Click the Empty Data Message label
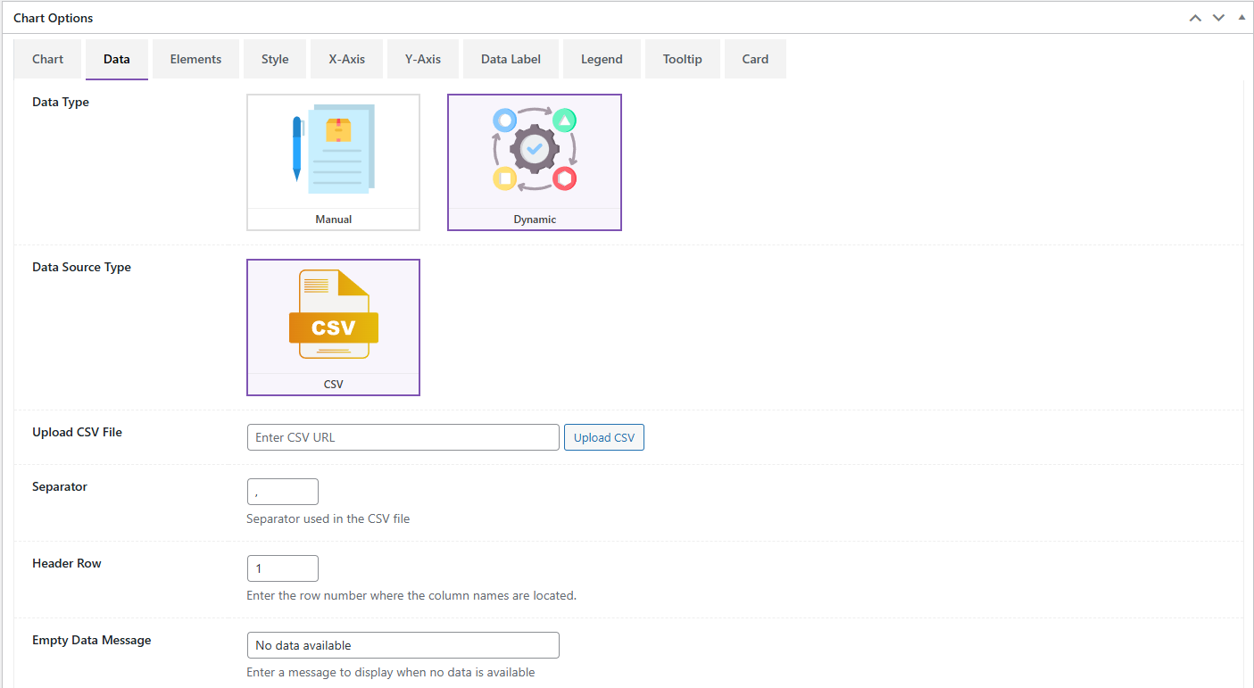 coord(92,640)
